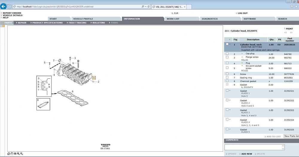Click callout 1 box on diagram

94,78
